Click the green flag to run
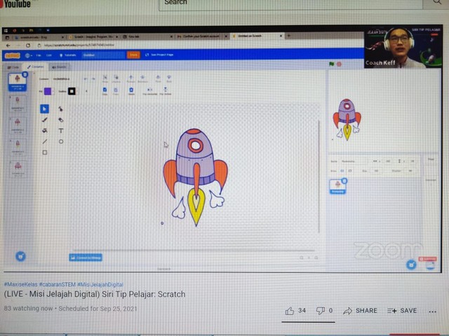The height and width of the screenshot is (336, 449). [x=332, y=64]
